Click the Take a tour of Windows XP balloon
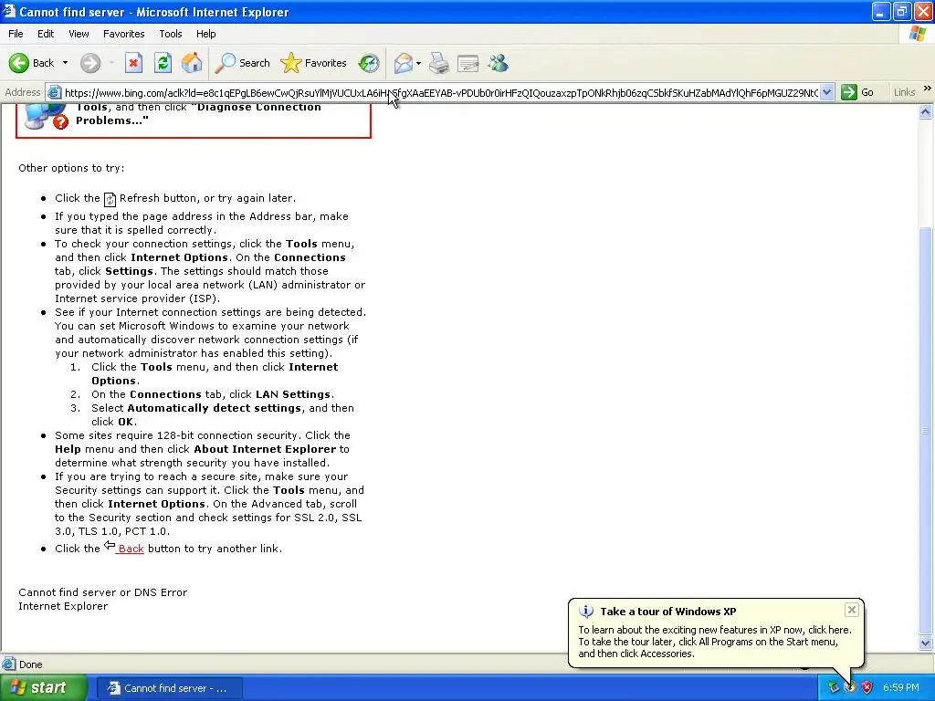 [716, 633]
